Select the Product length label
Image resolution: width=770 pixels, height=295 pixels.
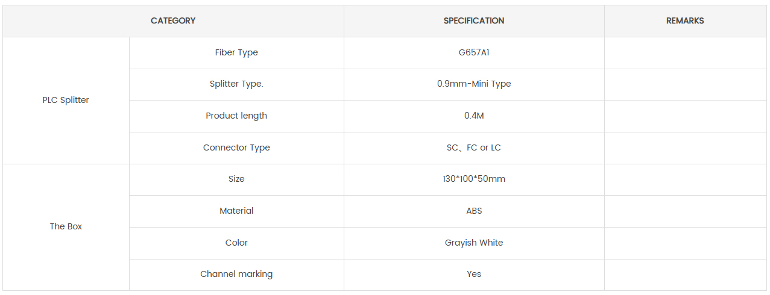236,116
